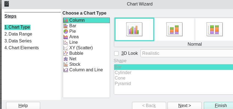Viewport: 233px width, 109px height.
Task: Choose the XY (Scatter) chart icon
Action: point(66,48)
